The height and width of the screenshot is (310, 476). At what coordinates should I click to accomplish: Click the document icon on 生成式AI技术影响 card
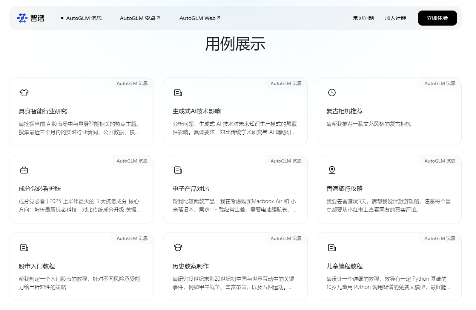pyautogui.click(x=178, y=93)
